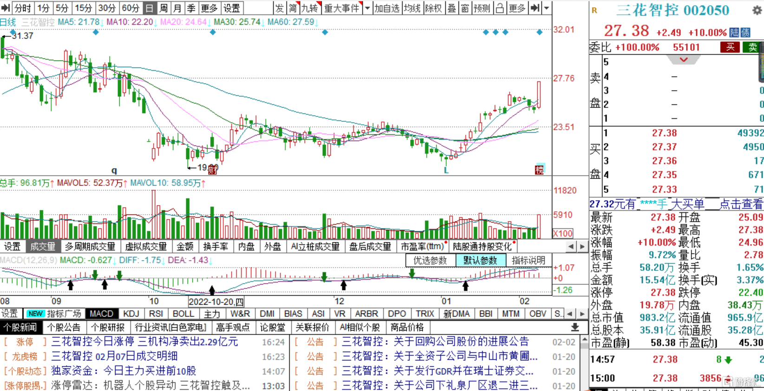The height and width of the screenshot is (391, 764).
Task: Click the 债 badge next to price change
Action: point(745,33)
